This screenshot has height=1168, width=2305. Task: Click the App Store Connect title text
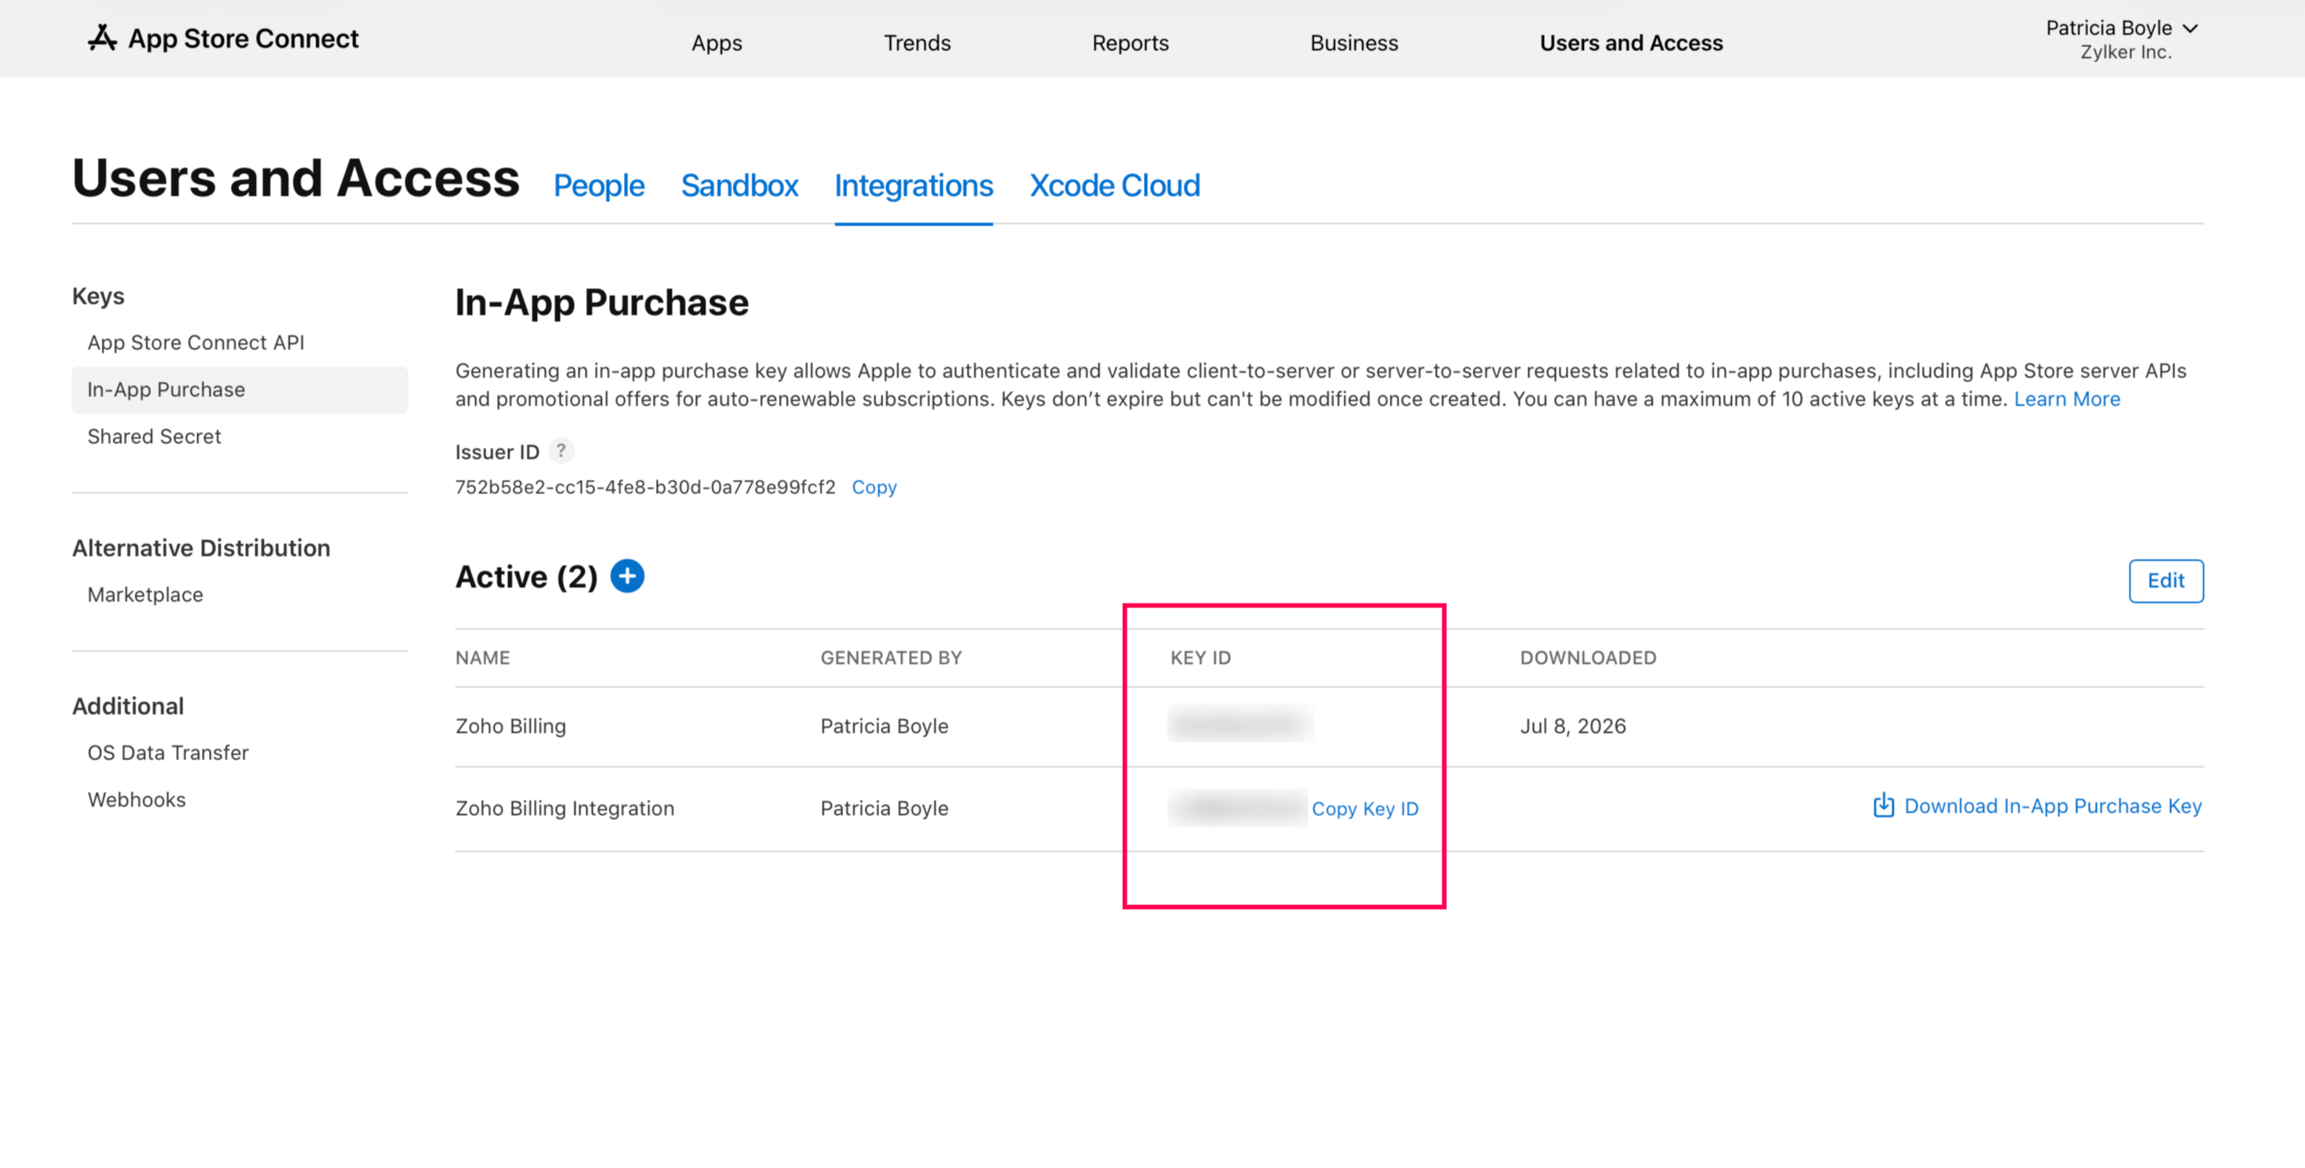click(x=243, y=38)
